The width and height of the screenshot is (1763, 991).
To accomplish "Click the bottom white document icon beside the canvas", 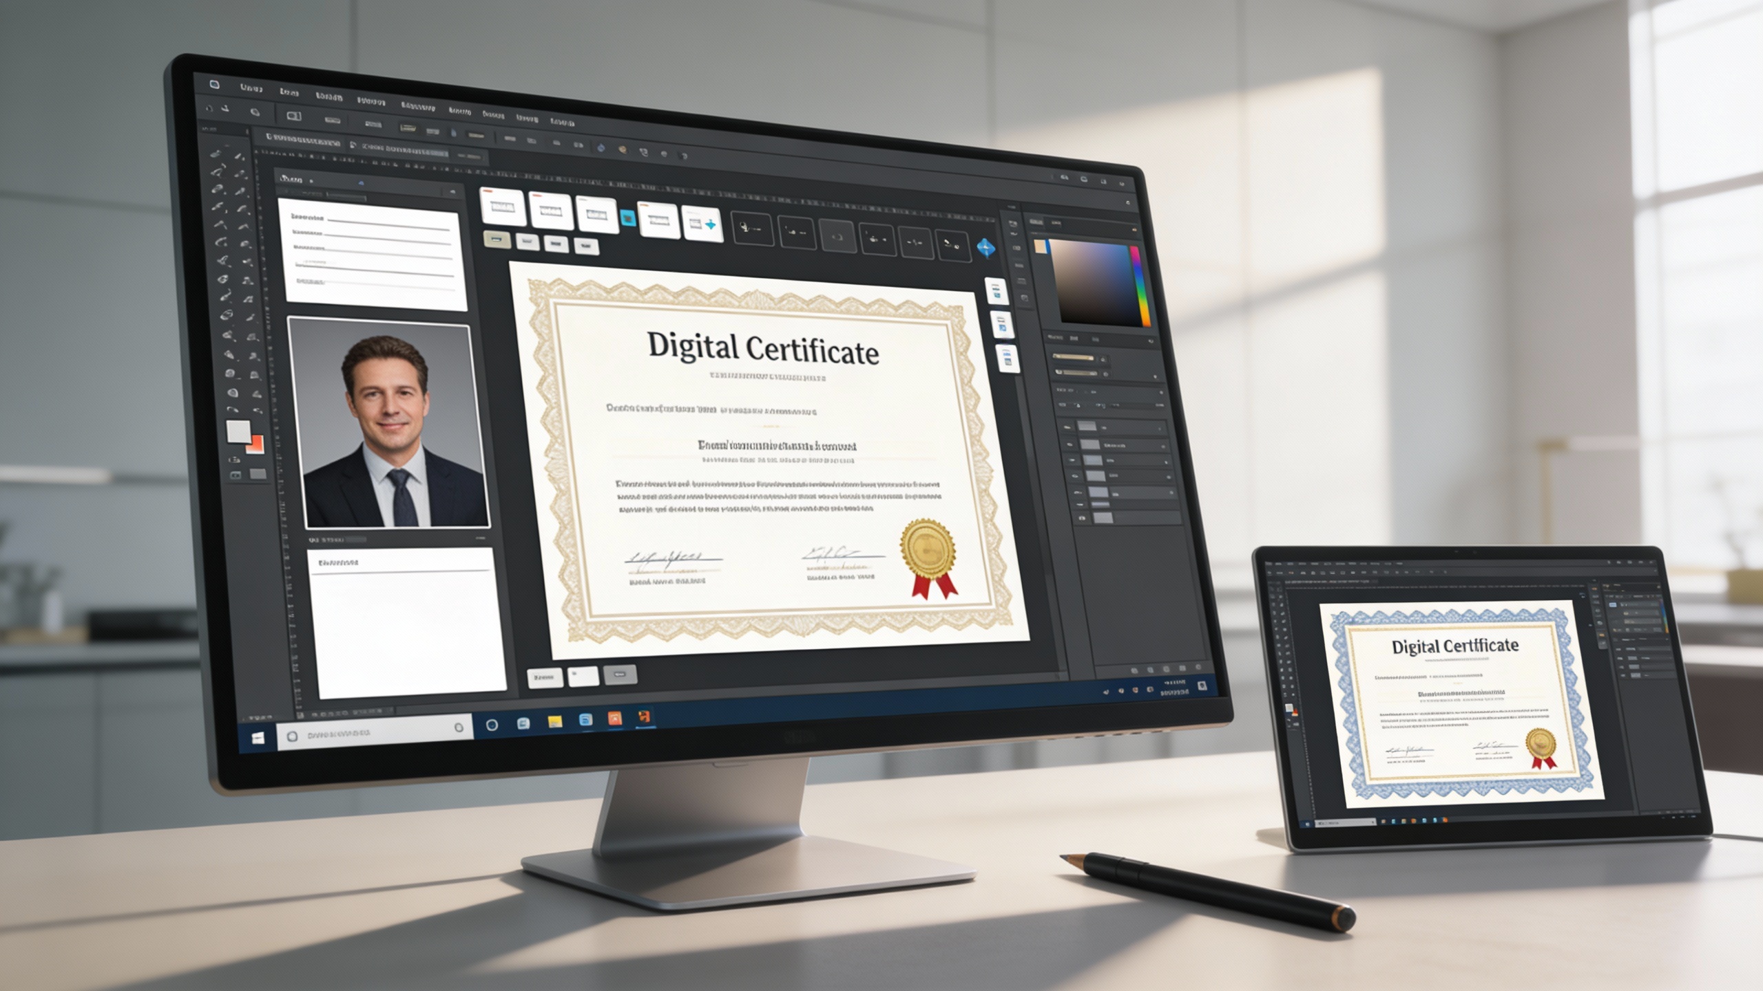I will click(x=1008, y=359).
